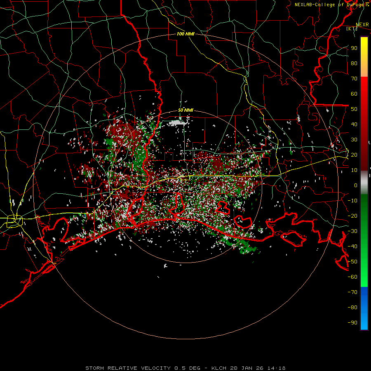Viewport: 371px width, 371px height.
Task: Click the KLCH station identifier
Action: pyautogui.click(x=219, y=368)
